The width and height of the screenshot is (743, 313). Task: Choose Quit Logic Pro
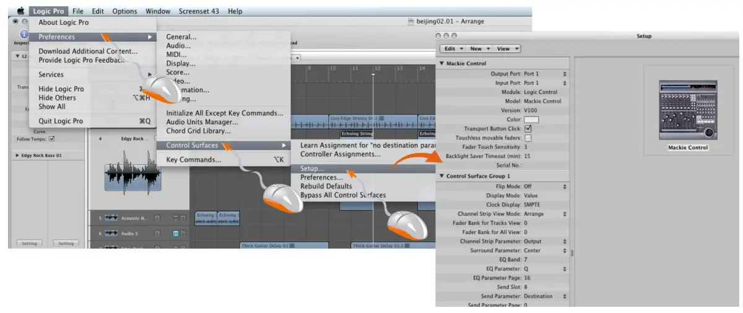92,121
